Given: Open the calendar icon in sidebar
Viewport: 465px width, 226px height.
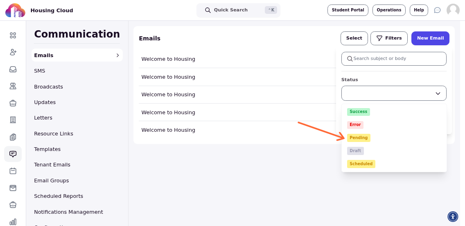Looking at the screenshot, I should click(13, 171).
